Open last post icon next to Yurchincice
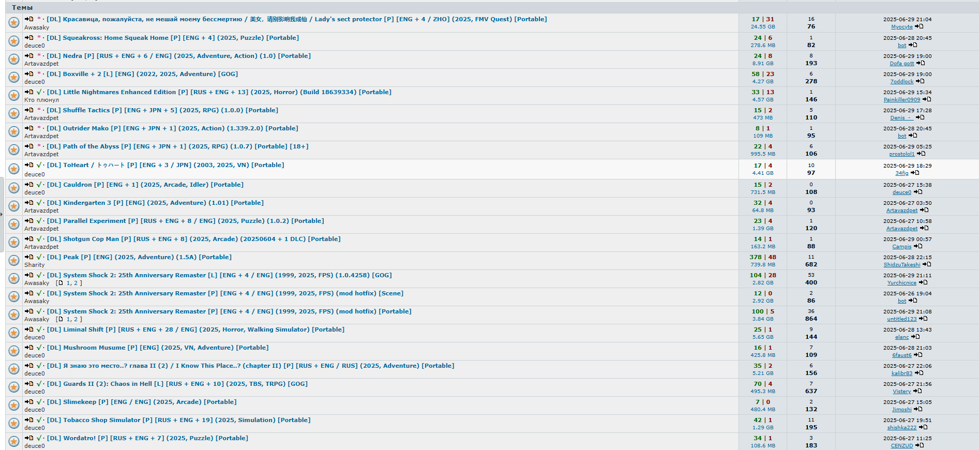Viewport: 979px width, 450px height. [923, 282]
